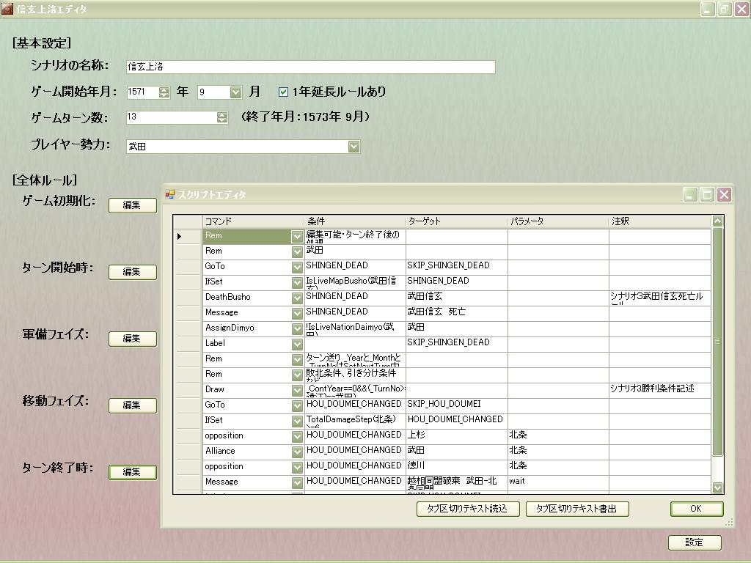The width and height of the screenshot is (751, 563).
Task: Click the 武田信玄 死亡 target cell
Action: pos(456,312)
